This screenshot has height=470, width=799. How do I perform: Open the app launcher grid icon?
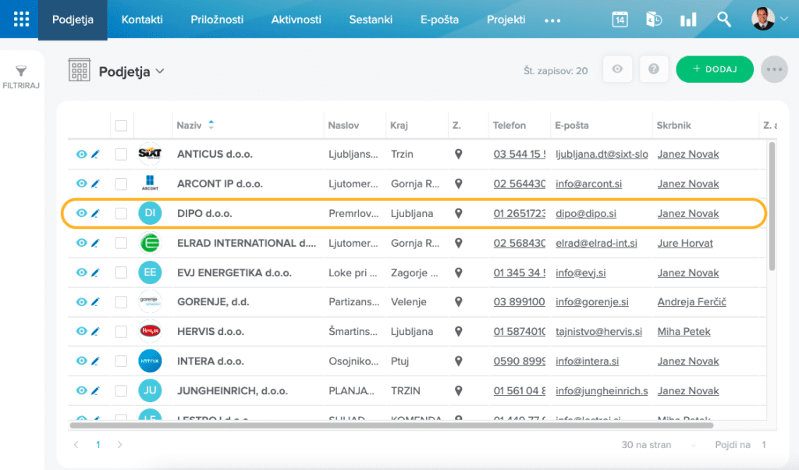click(x=21, y=20)
